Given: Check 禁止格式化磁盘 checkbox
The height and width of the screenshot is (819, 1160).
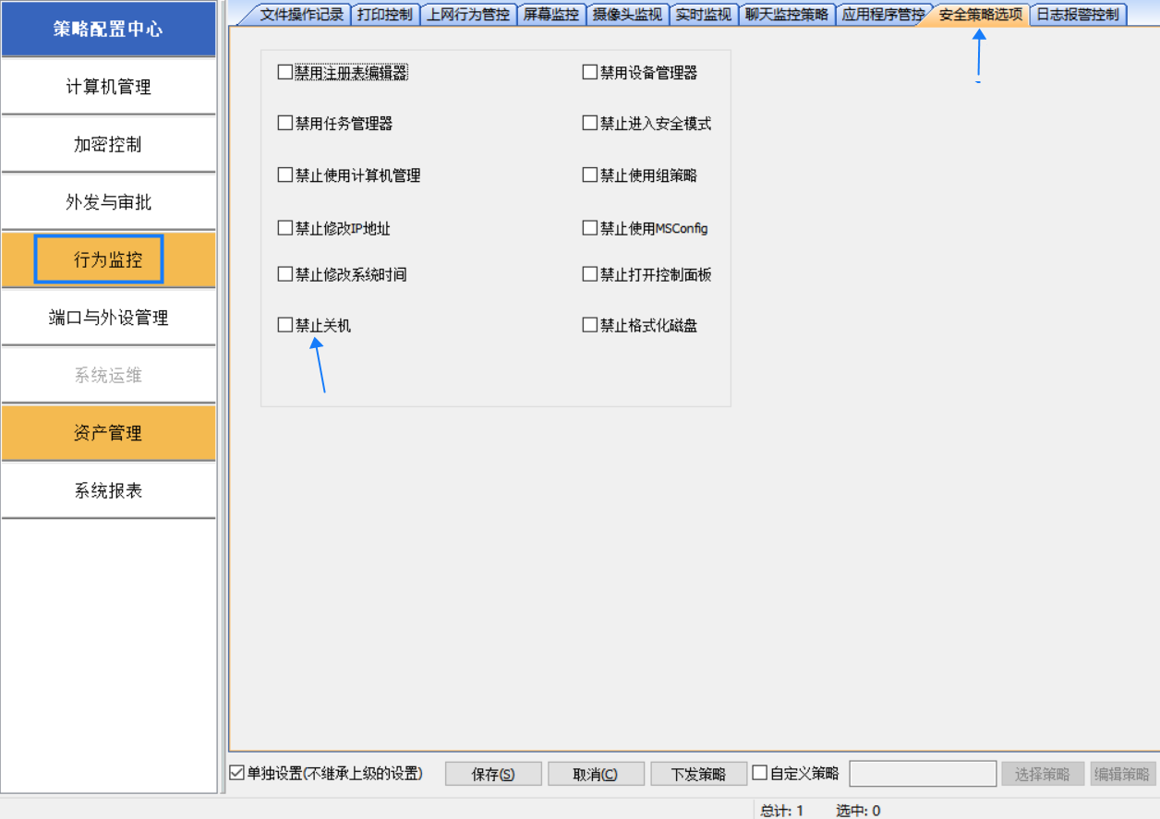Looking at the screenshot, I should pyautogui.click(x=588, y=325).
